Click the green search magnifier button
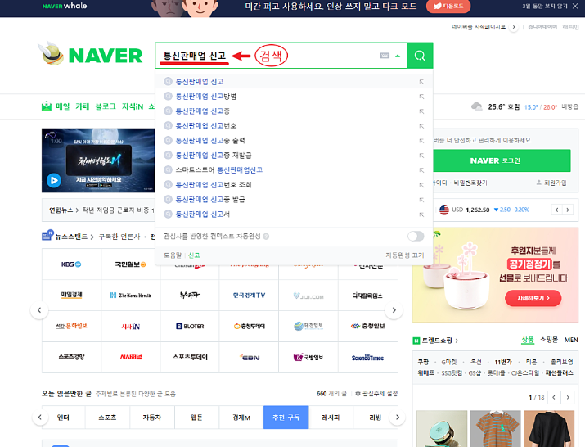The height and width of the screenshot is (447, 585). point(420,56)
